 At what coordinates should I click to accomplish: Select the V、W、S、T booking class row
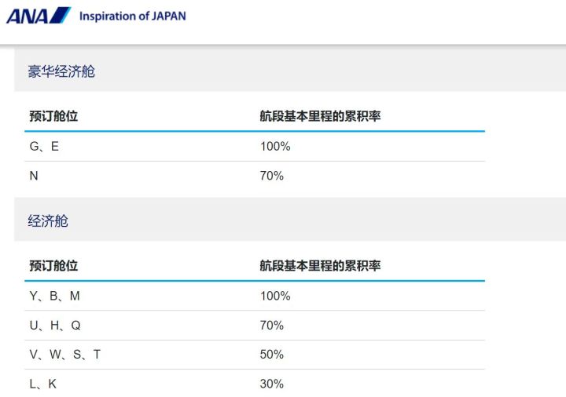click(x=255, y=355)
